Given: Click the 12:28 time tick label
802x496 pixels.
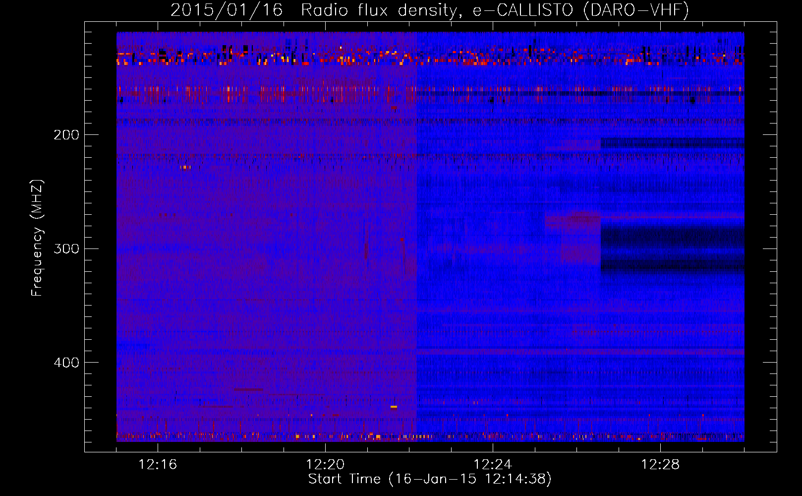Looking at the screenshot, I should [660, 464].
